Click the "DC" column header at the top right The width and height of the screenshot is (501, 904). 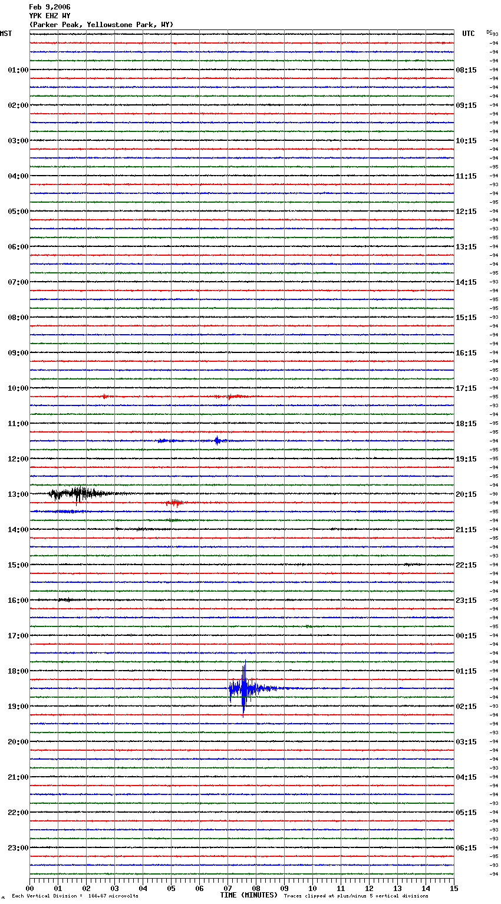489,31
